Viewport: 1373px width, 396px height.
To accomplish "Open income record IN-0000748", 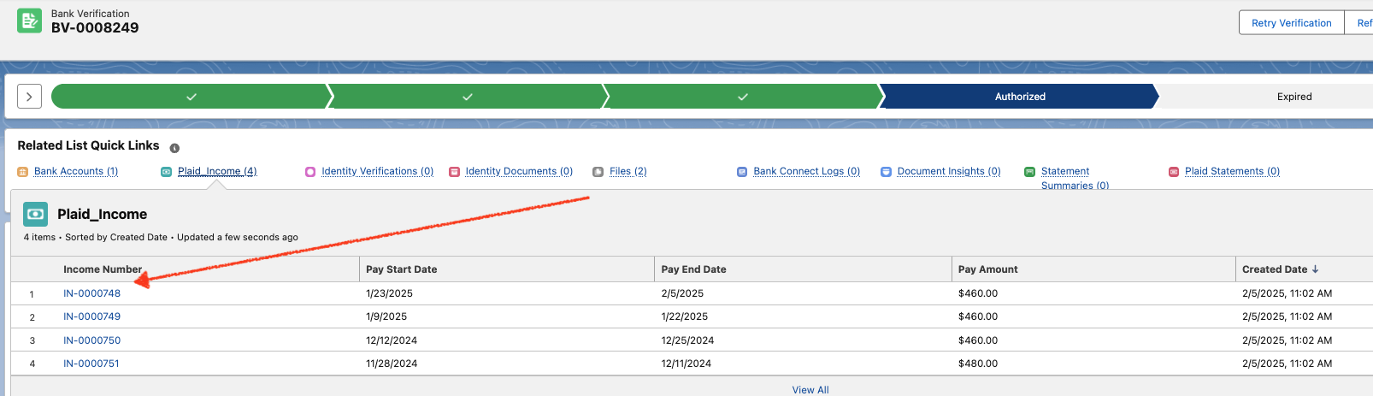I will point(91,293).
